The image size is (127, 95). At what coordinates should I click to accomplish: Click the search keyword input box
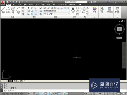coord(76,2)
